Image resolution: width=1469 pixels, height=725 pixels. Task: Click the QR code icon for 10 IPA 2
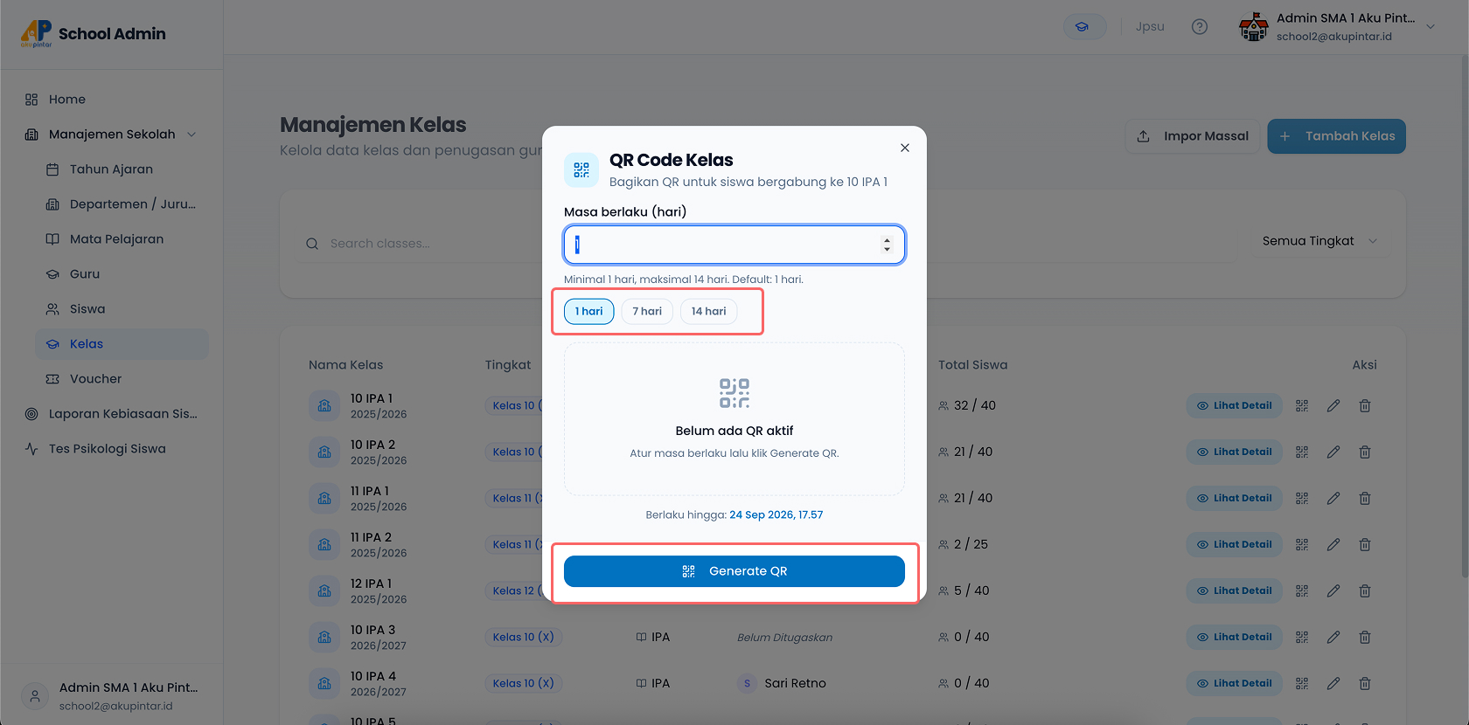(x=1302, y=452)
